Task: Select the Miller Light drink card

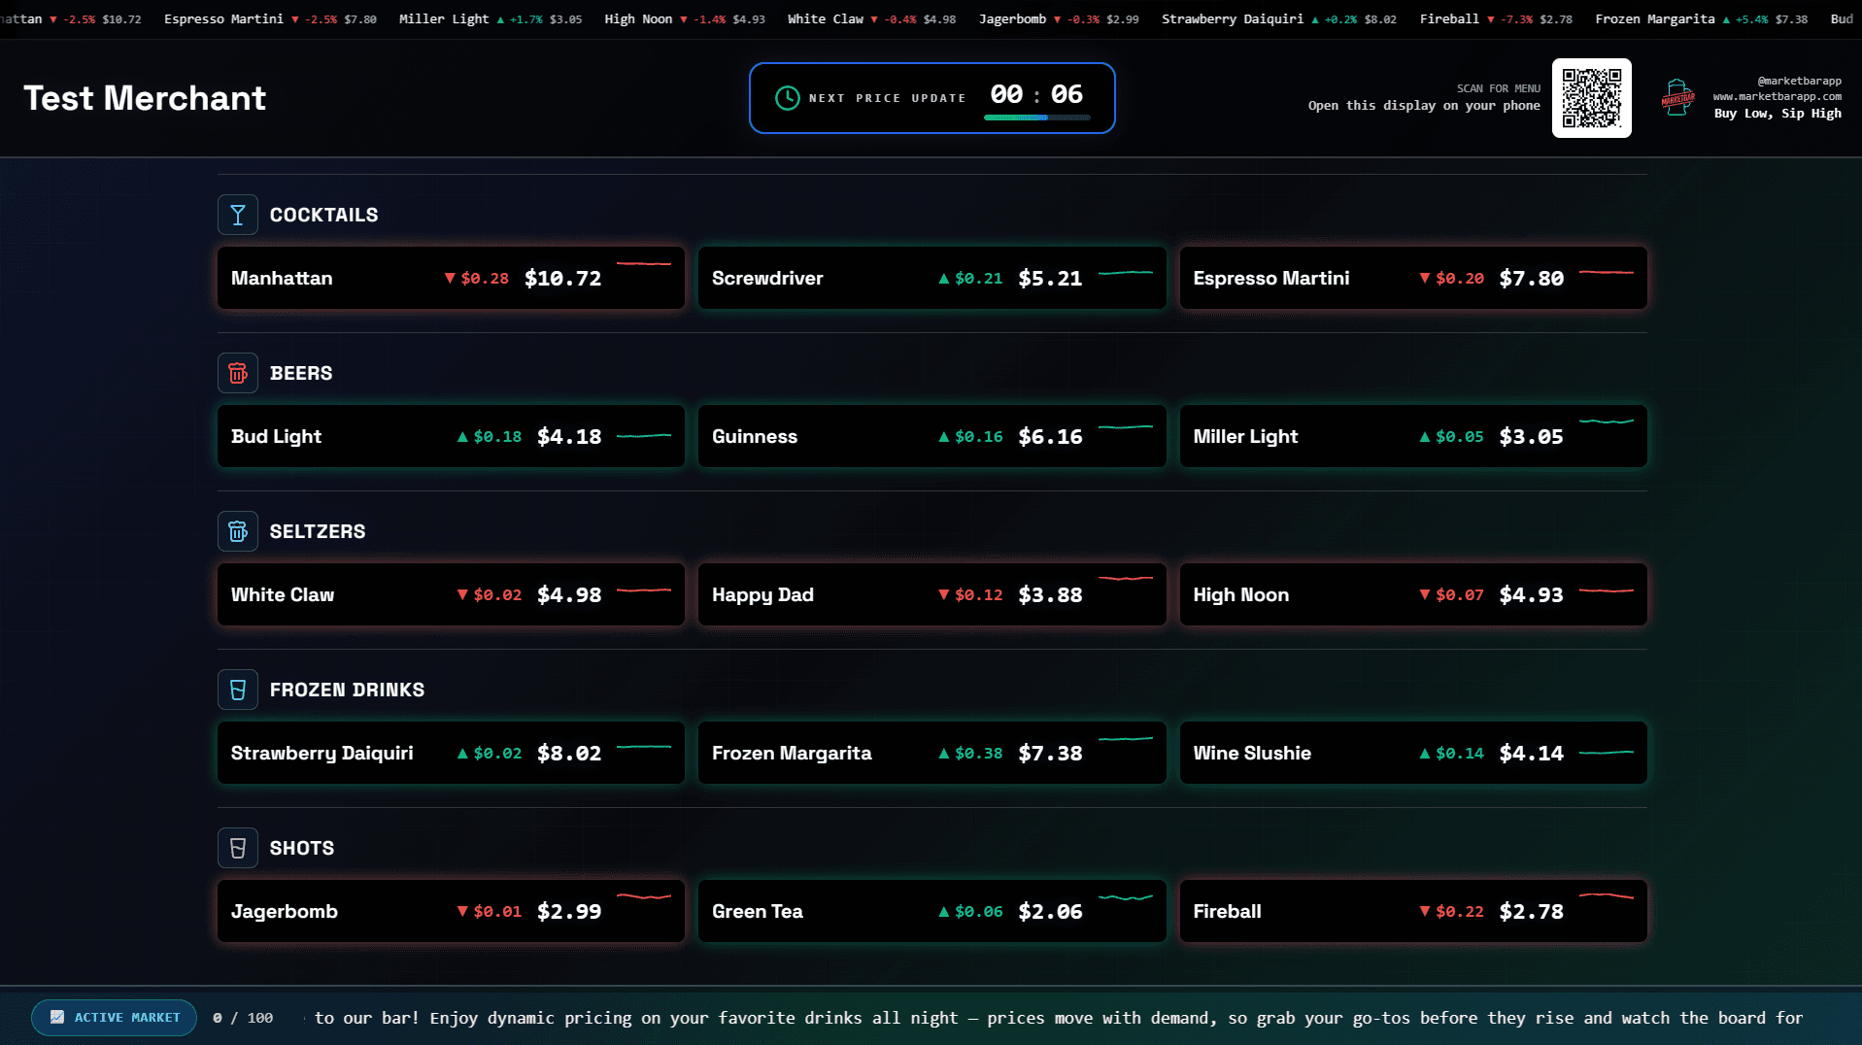Action: [1413, 436]
